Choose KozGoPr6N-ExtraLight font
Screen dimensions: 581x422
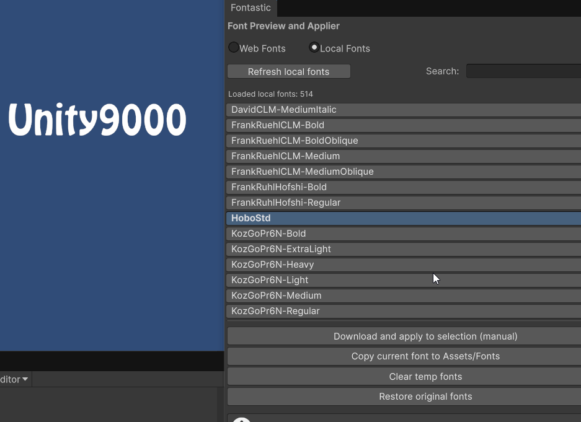pos(404,250)
